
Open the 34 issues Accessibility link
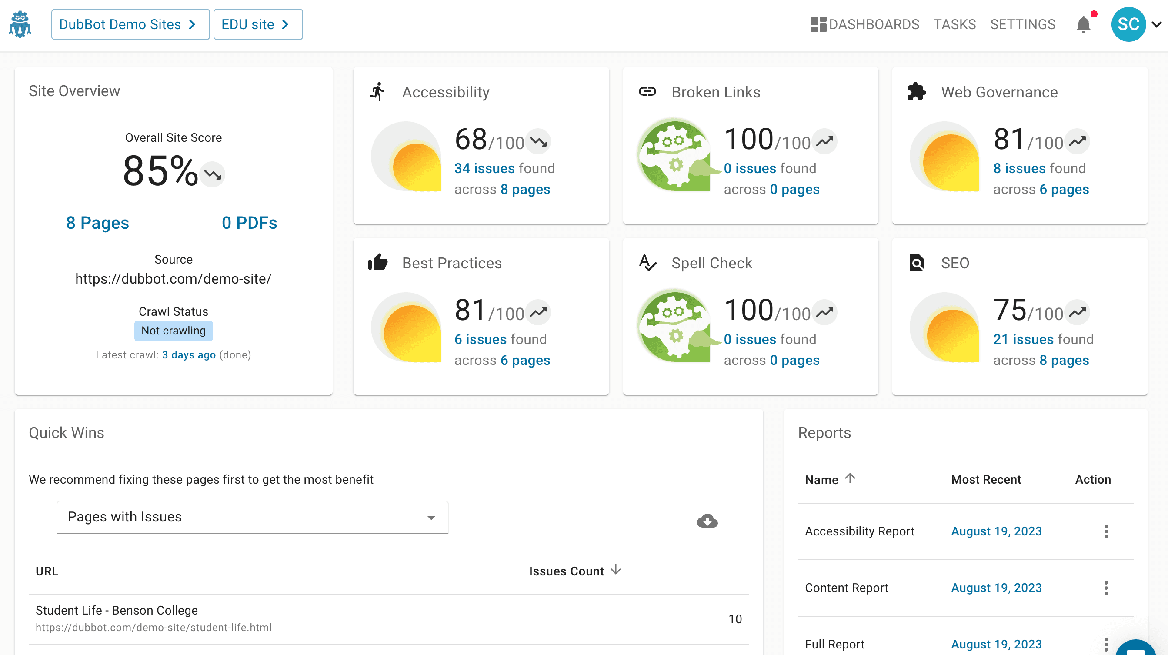tap(485, 168)
